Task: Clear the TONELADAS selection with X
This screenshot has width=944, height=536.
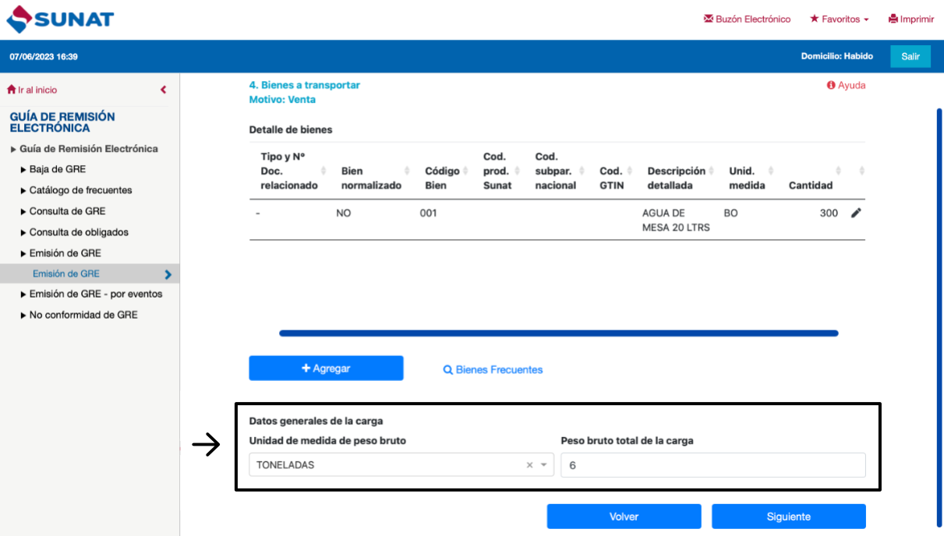Action: coord(529,465)
